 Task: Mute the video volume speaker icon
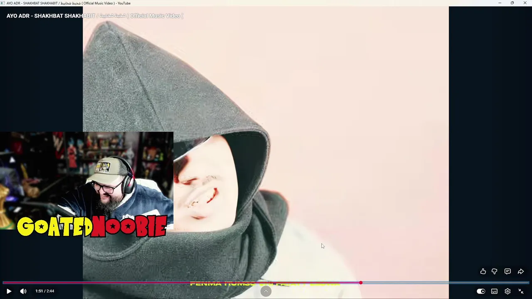tap(23, 291)
